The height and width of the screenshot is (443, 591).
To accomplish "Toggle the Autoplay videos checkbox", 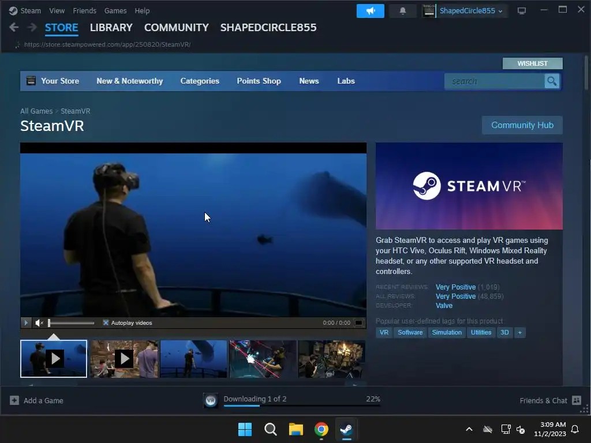I will (106, 323).
